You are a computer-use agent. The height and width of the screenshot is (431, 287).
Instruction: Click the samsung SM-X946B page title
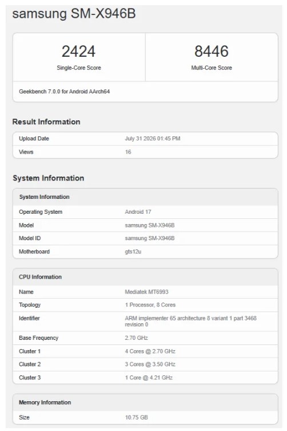(74, 14)
